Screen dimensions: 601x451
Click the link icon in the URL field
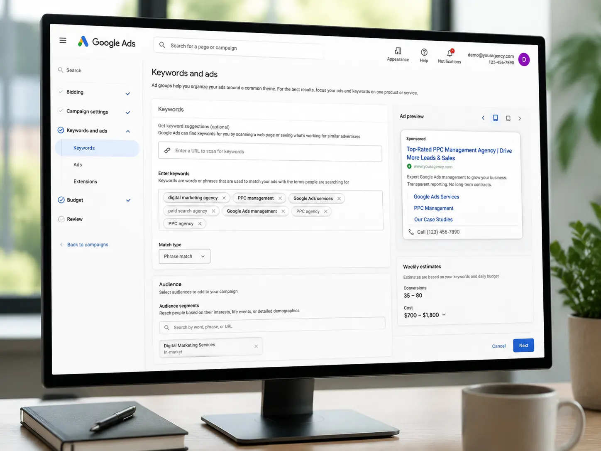click(167, 150)
